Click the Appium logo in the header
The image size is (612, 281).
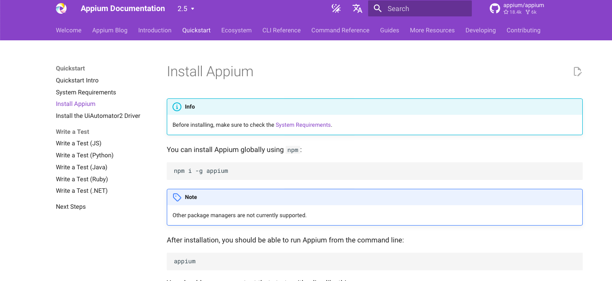click(x=61, y=8)
